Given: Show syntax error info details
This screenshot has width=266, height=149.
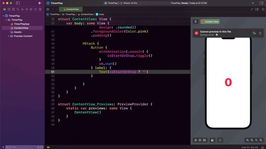Looking at the screenshot, I should [217, 35].
